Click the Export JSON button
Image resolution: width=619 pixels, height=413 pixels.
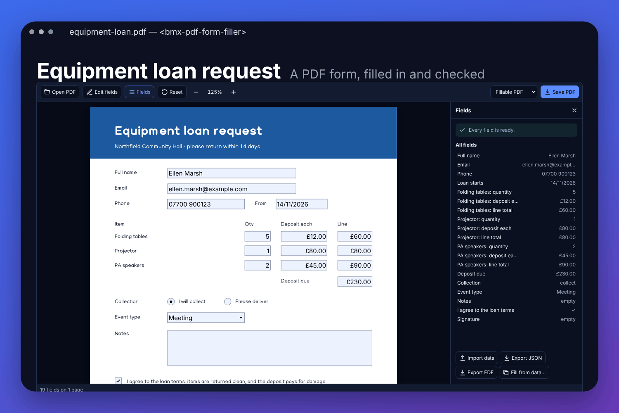tap(522, 358)
